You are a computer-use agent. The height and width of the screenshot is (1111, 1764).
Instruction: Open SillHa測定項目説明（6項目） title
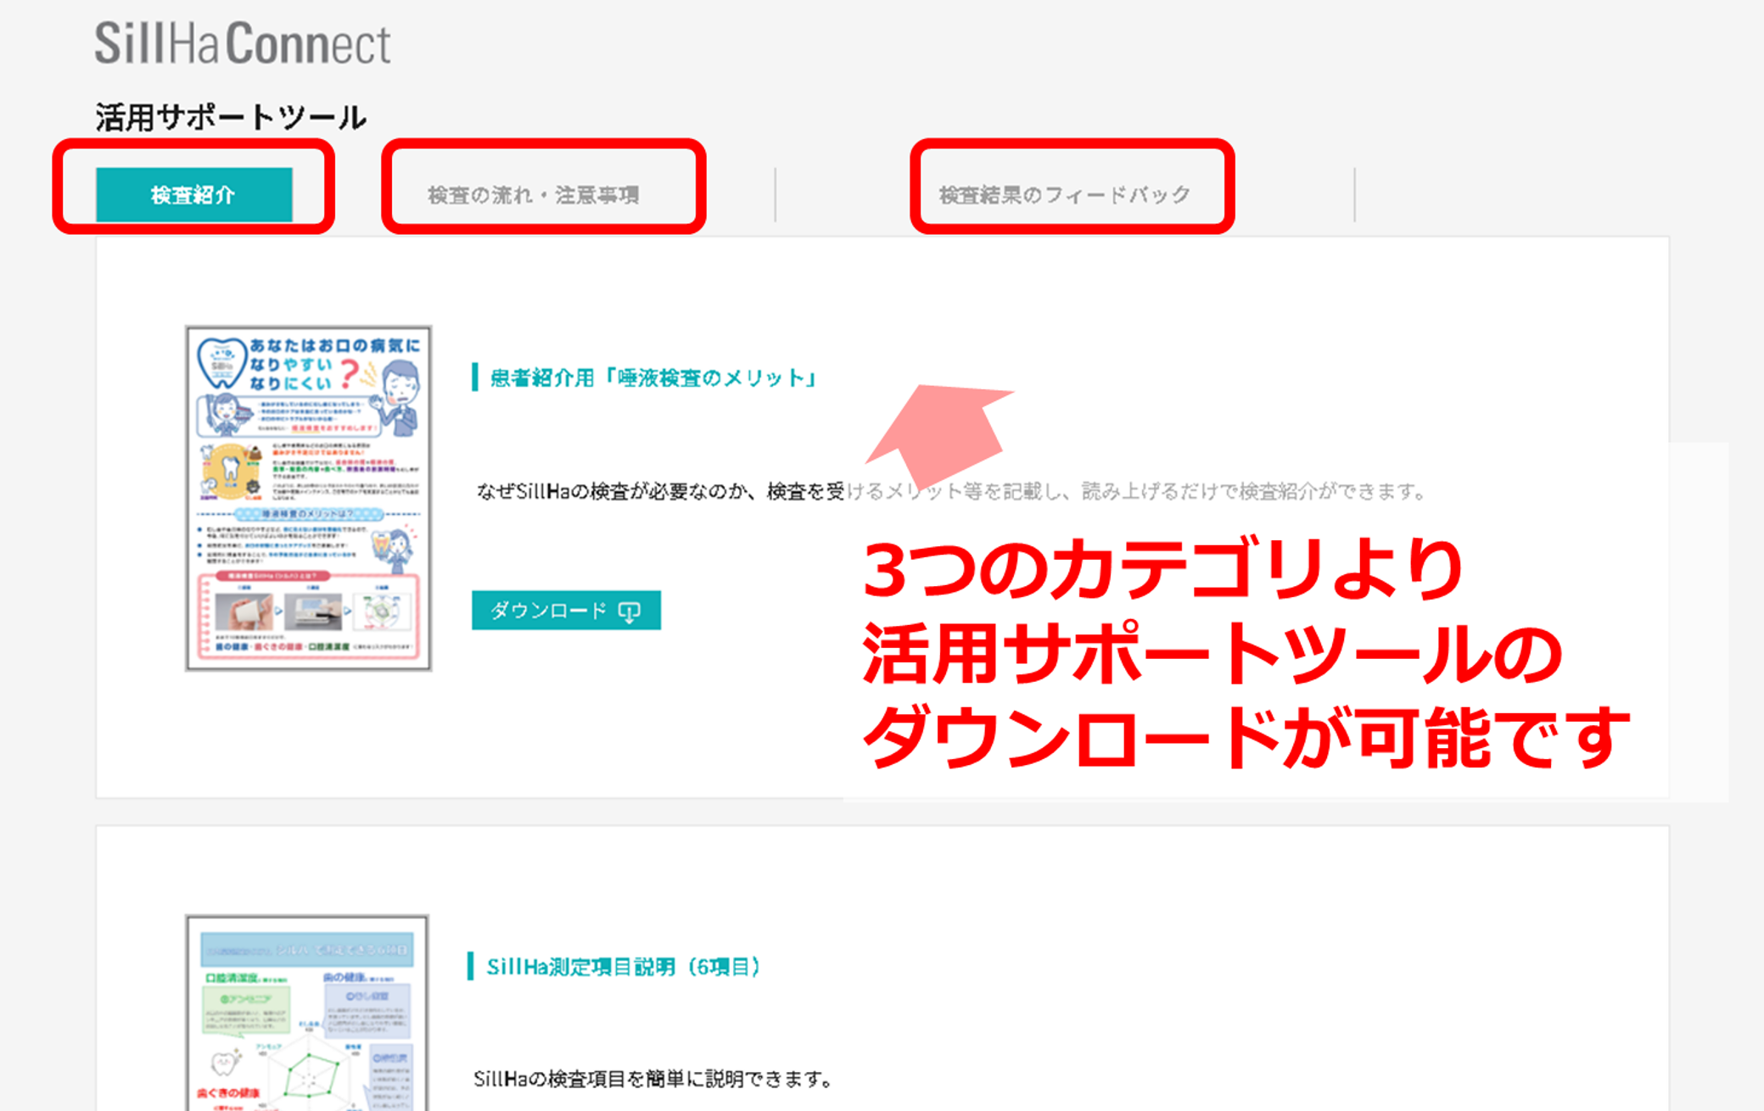[x=624, y=967]
